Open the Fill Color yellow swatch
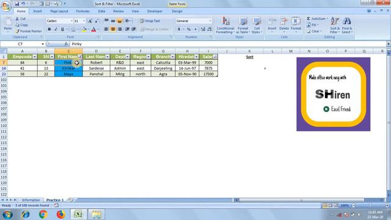 tap(84, 29)
